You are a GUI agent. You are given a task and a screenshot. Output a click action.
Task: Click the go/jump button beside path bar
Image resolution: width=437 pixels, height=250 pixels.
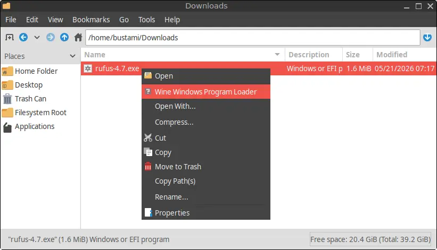click(427, 37)
